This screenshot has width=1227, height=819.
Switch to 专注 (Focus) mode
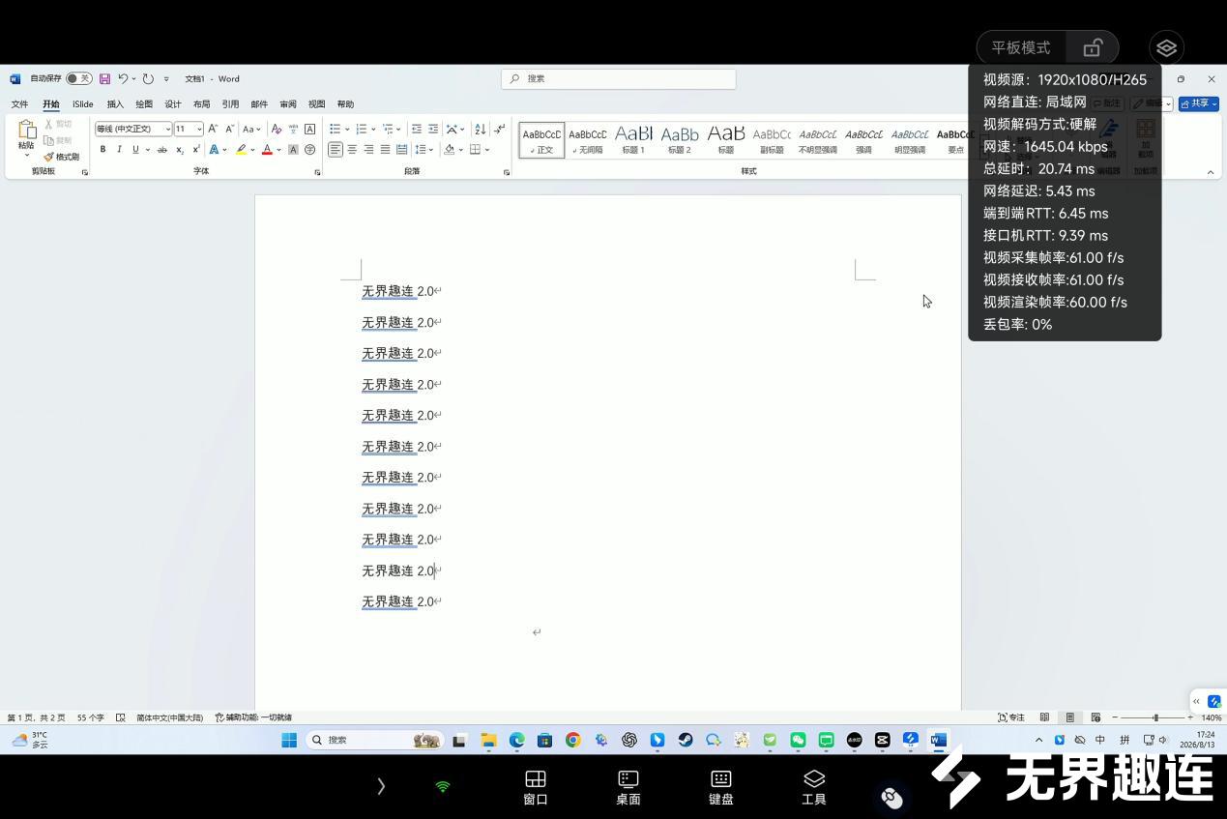pyautogui.click(x=1010, y=717)
